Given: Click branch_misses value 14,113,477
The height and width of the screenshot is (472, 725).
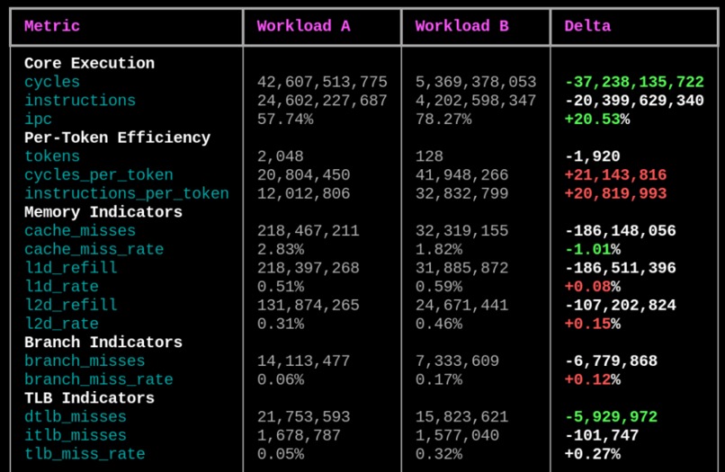Looking at the screenshot, I should 303,361.
